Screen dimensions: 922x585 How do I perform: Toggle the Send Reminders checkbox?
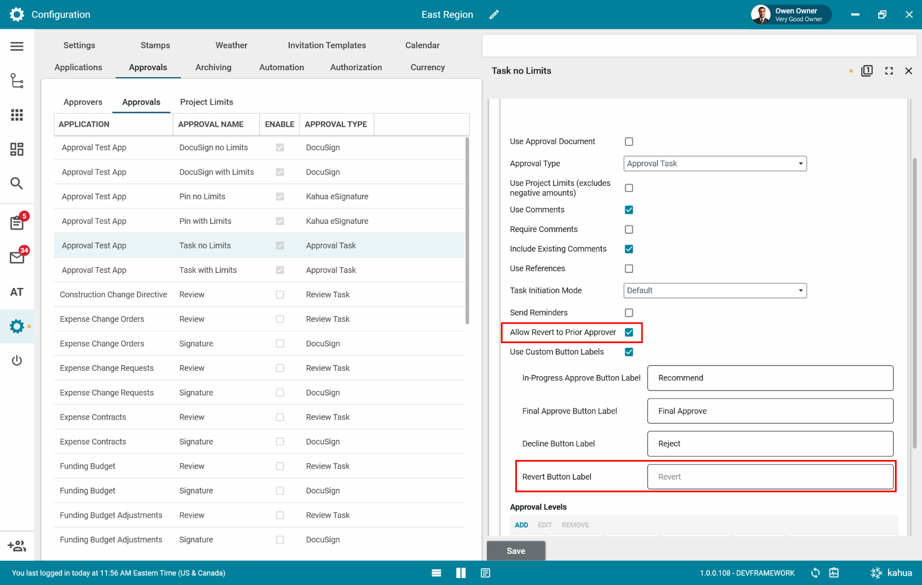tap(629, 313)
